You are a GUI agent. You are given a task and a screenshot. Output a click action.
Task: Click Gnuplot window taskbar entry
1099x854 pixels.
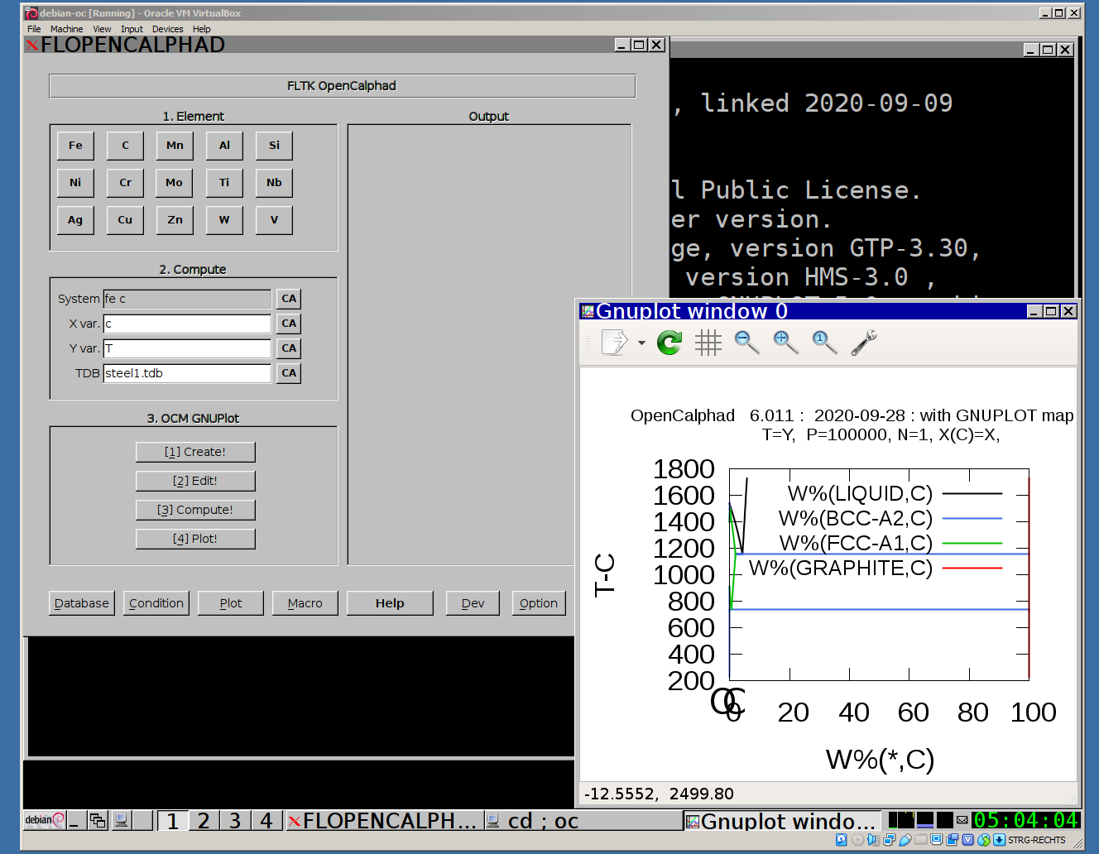click(x=783, y=820)
